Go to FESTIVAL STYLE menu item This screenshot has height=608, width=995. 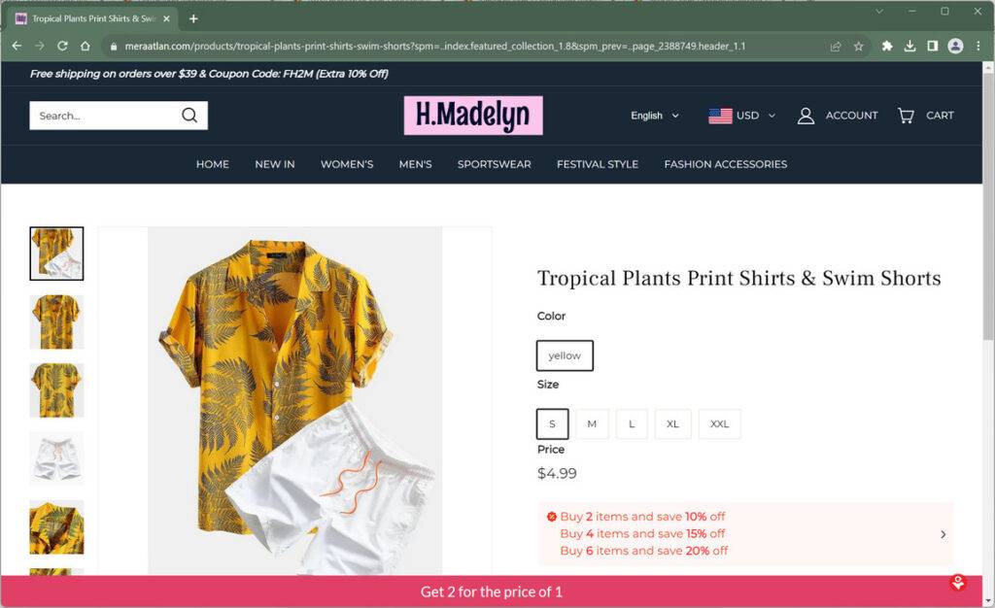(x=598, y=164)
